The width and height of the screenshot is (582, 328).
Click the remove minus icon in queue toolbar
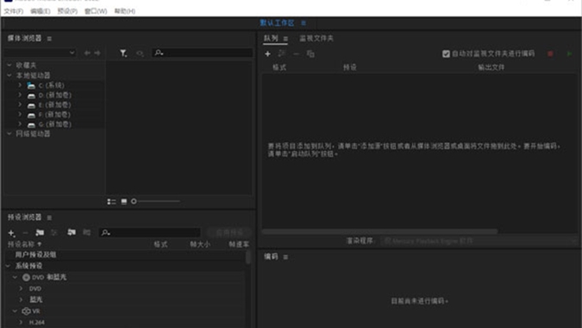click(296, 54)
